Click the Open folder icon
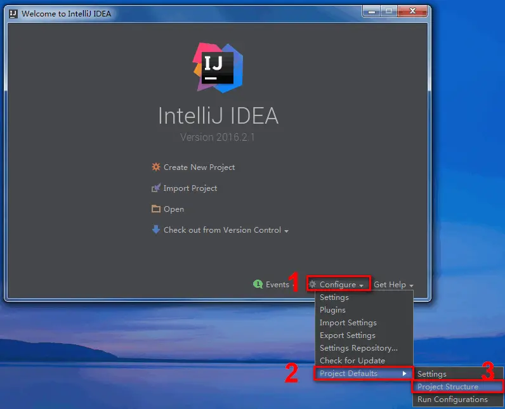 tap(156, 209)
